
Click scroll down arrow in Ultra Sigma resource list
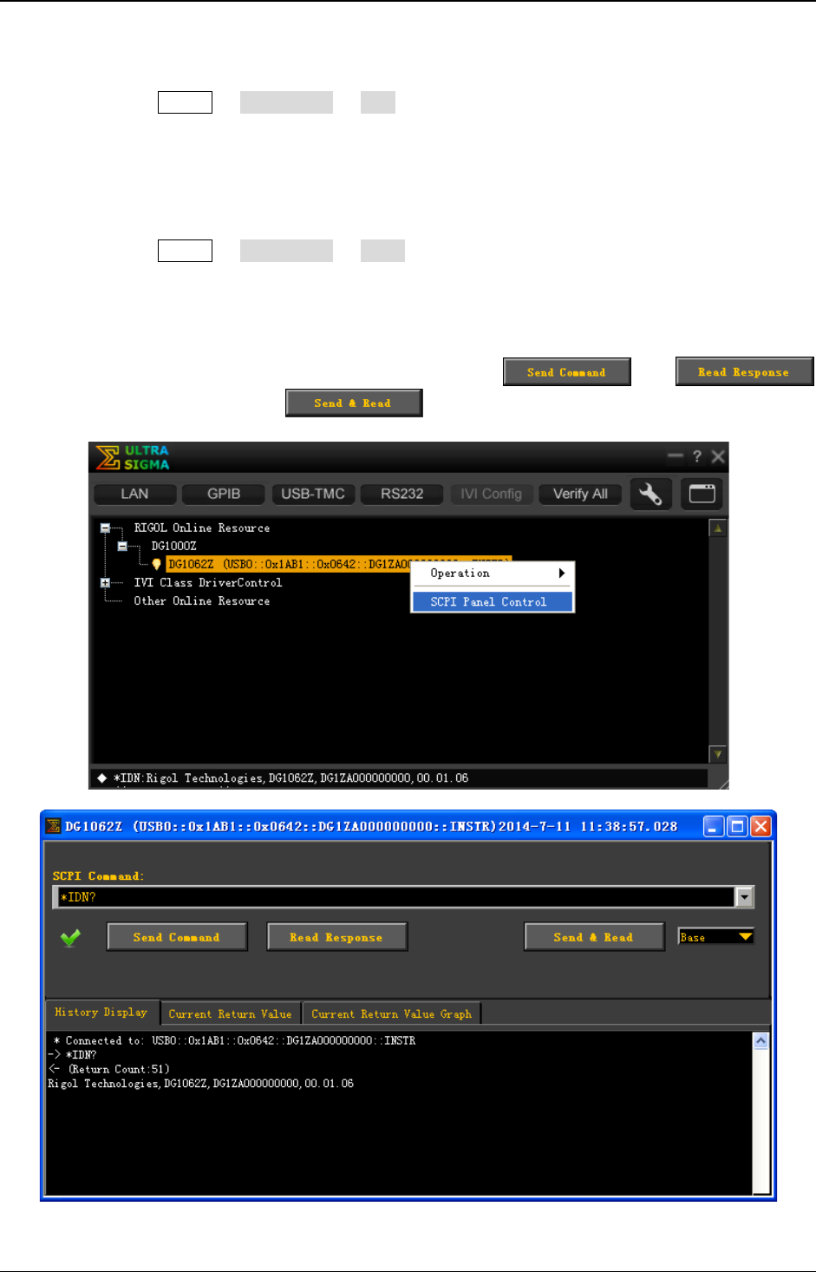click(717, 754)
